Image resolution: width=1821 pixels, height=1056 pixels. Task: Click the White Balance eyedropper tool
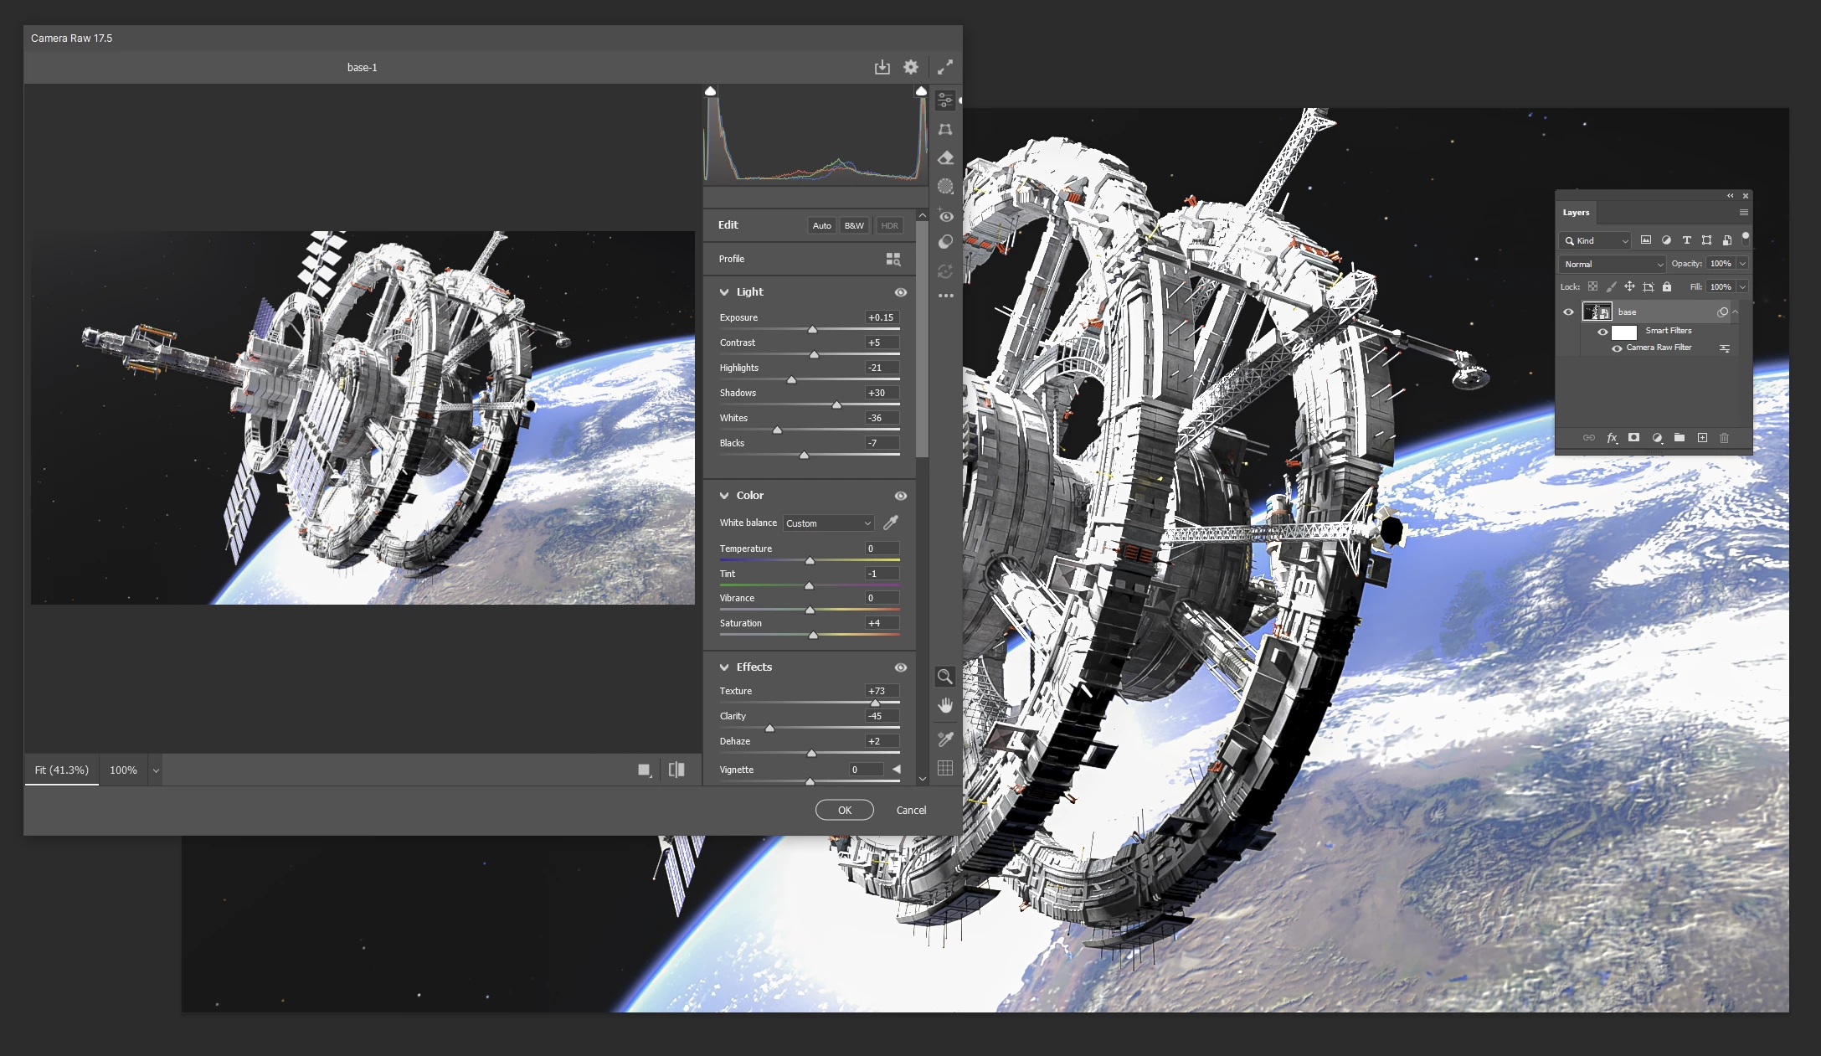891,523
